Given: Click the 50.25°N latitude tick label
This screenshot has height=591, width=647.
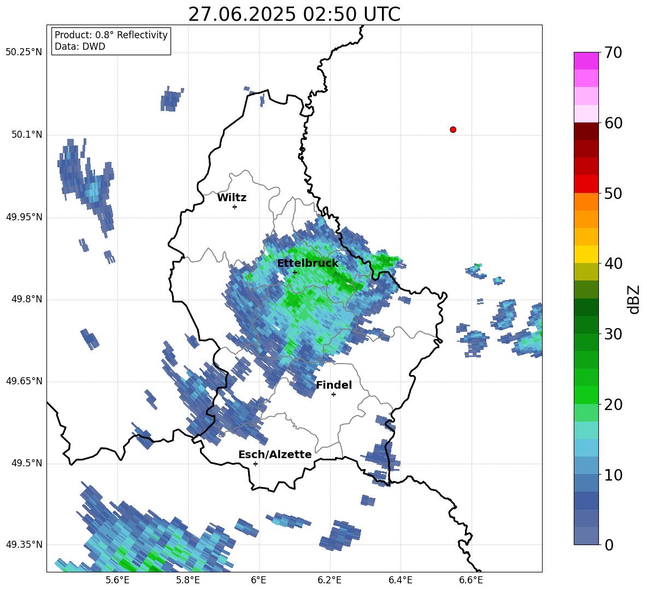Looking at the screenshot, I should coord(24,52).
